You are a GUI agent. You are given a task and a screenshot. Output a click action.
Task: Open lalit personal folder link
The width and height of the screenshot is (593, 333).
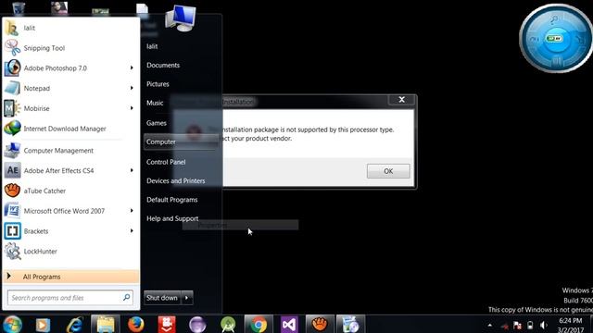point(152,46)
